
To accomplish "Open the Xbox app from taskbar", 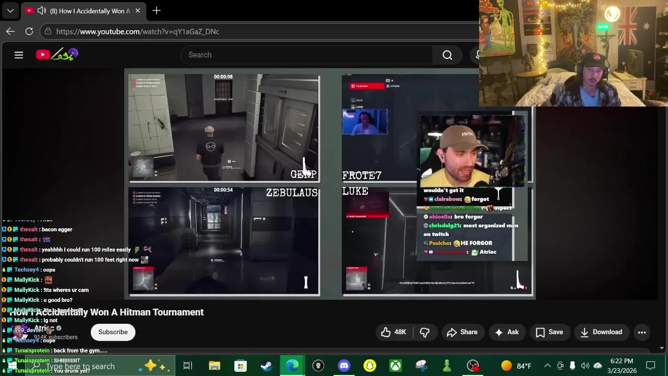I will click(396, 366).
